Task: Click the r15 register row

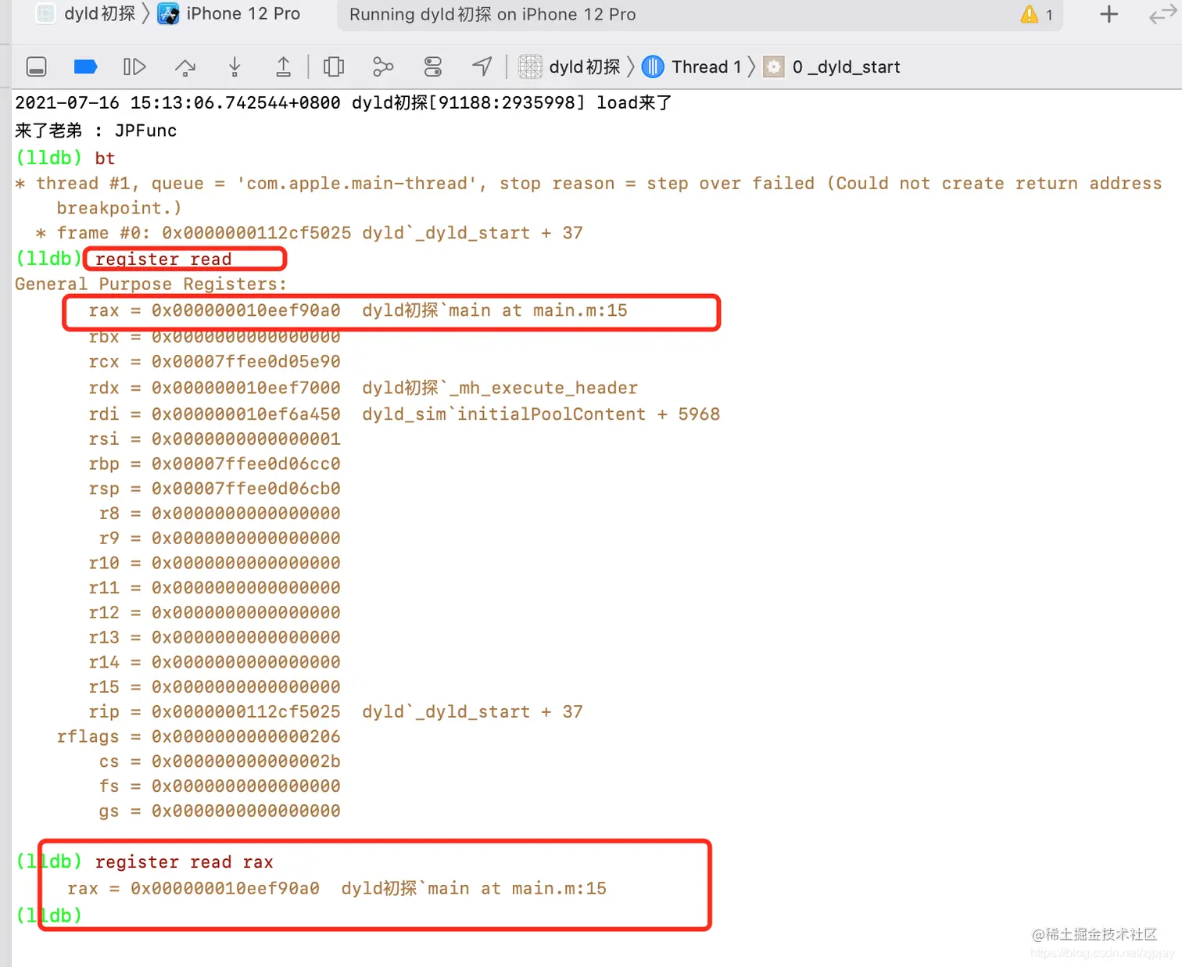Action: click(214, 687)
